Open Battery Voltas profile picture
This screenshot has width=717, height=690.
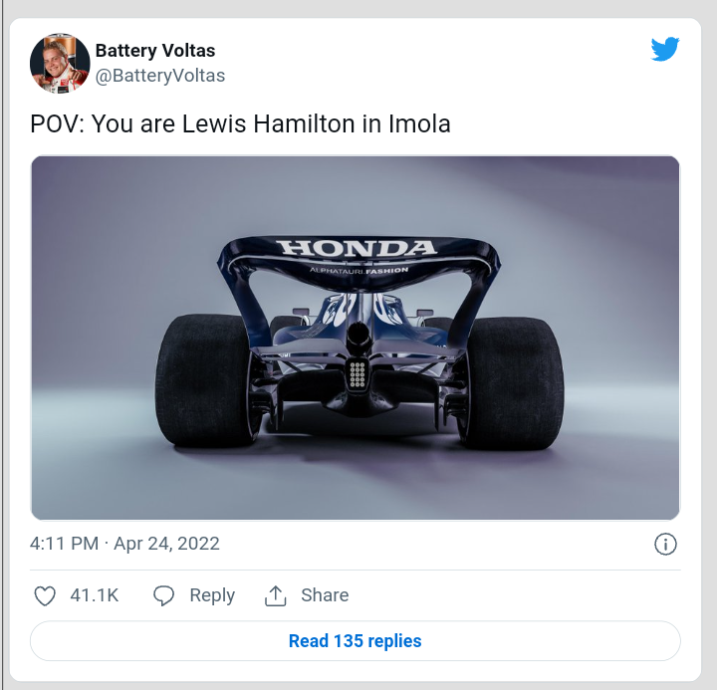point(61,63)
